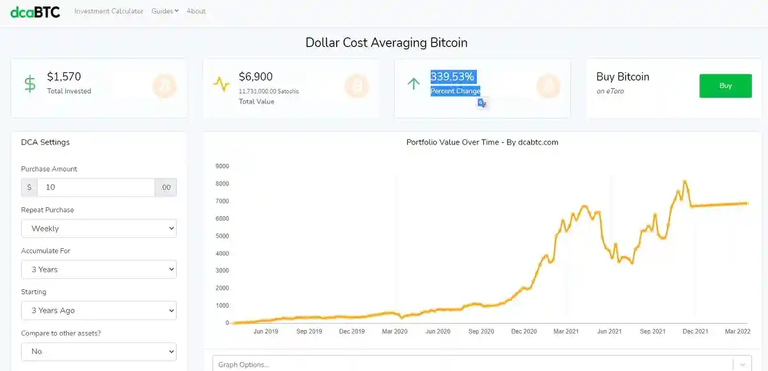Open the Guides menu
The height and width of the screenshot is (371, 768).
pos(165,11)
